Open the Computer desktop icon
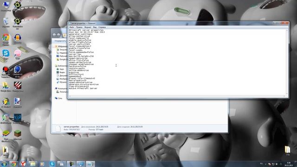297x167 pixels. 6,5
